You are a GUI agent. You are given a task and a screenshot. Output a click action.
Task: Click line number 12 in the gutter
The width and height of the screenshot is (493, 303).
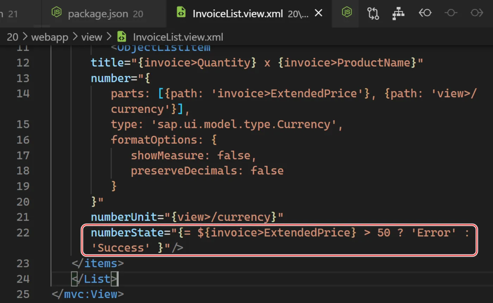click(x=23, y=63)
